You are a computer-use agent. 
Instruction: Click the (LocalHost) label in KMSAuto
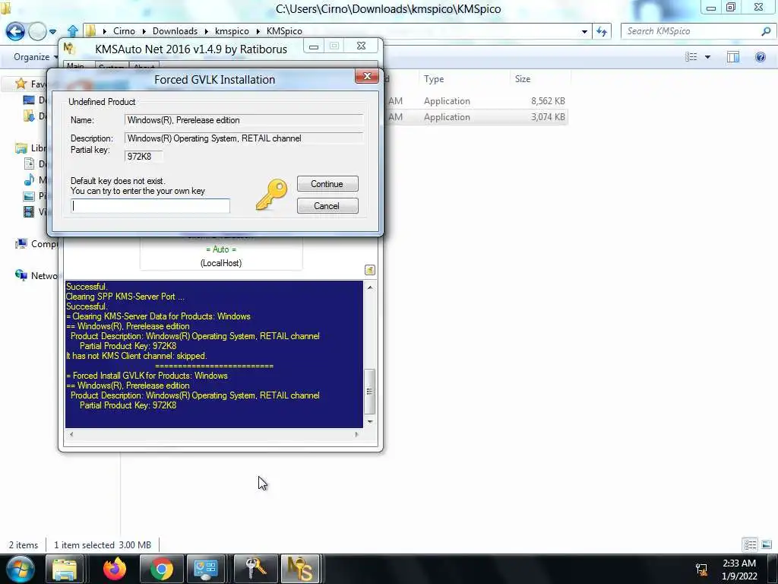tap(221, 263)
